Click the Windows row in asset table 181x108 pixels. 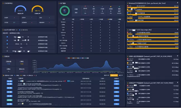pyautogui.click(x=91, y=22)
